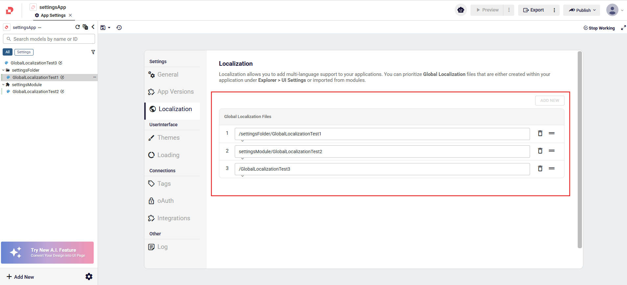Collapse the explorer panel with the chevron arrow

pos(93,27)
